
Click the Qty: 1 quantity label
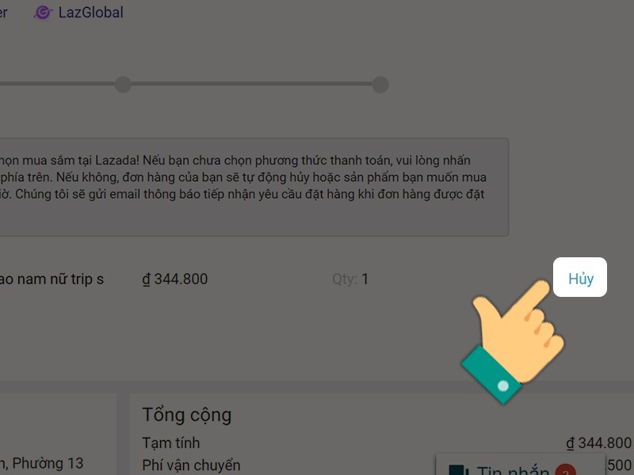[350, 279]
